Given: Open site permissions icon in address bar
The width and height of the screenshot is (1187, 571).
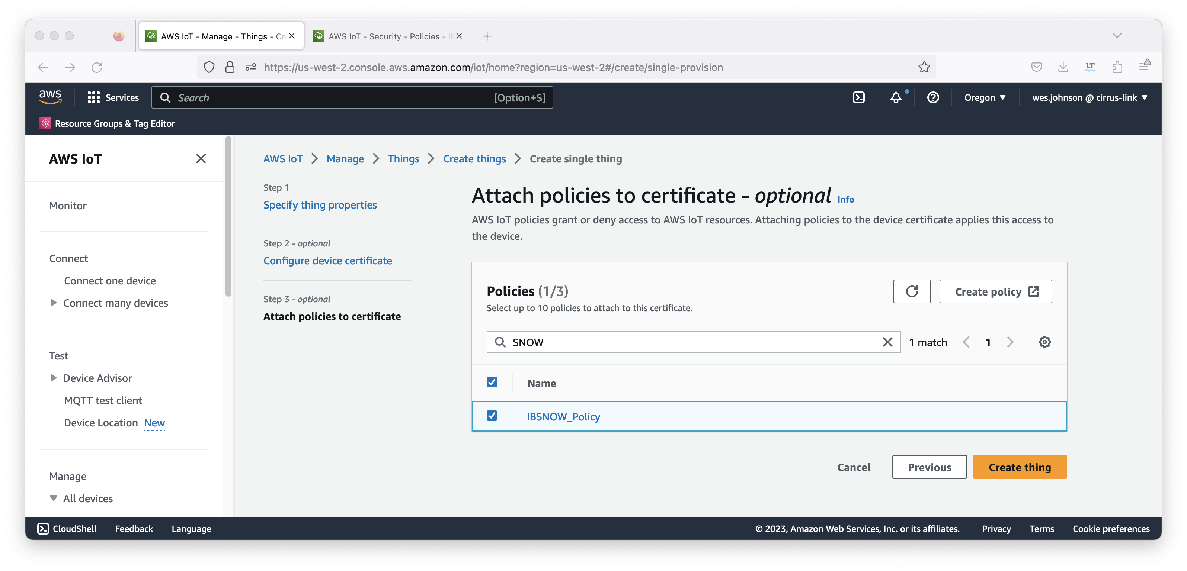Looking at the screenshot, I should 251,67.
